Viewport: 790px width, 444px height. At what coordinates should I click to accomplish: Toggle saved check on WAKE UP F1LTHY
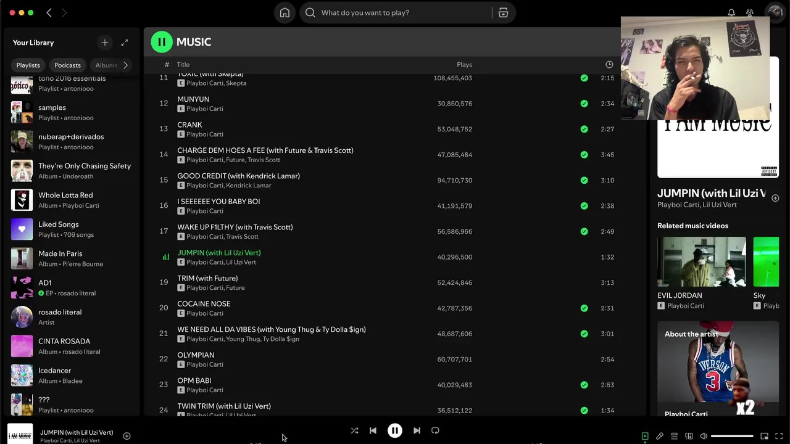584,231
